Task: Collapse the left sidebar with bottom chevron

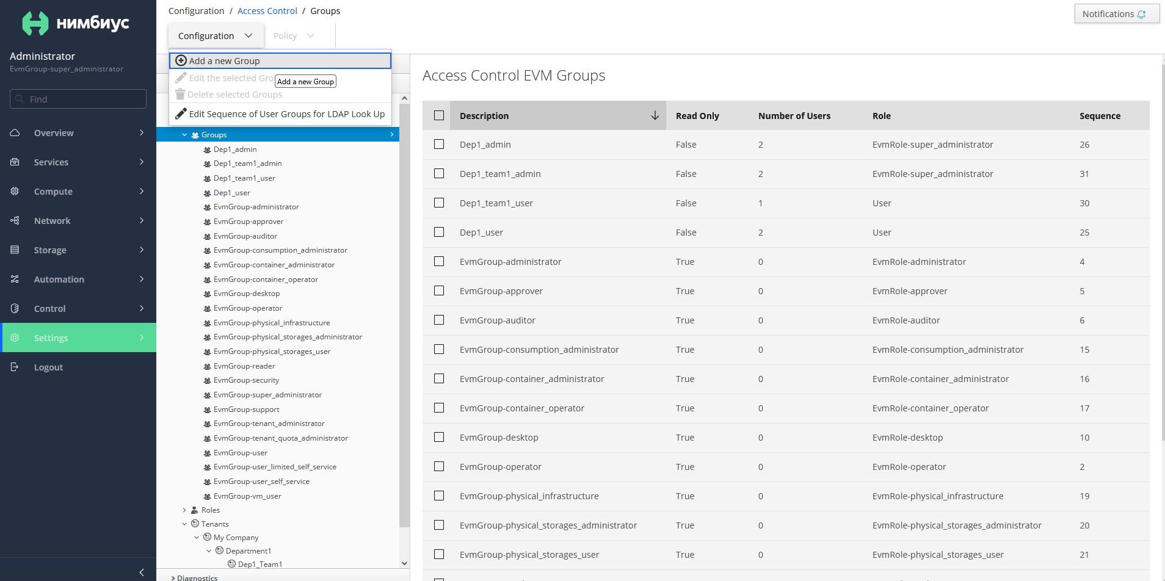Action: 142,572
